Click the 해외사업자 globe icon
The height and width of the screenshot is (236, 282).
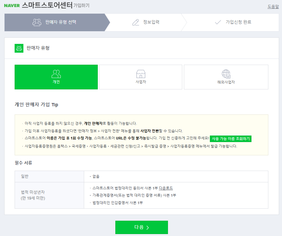point(226,73)
